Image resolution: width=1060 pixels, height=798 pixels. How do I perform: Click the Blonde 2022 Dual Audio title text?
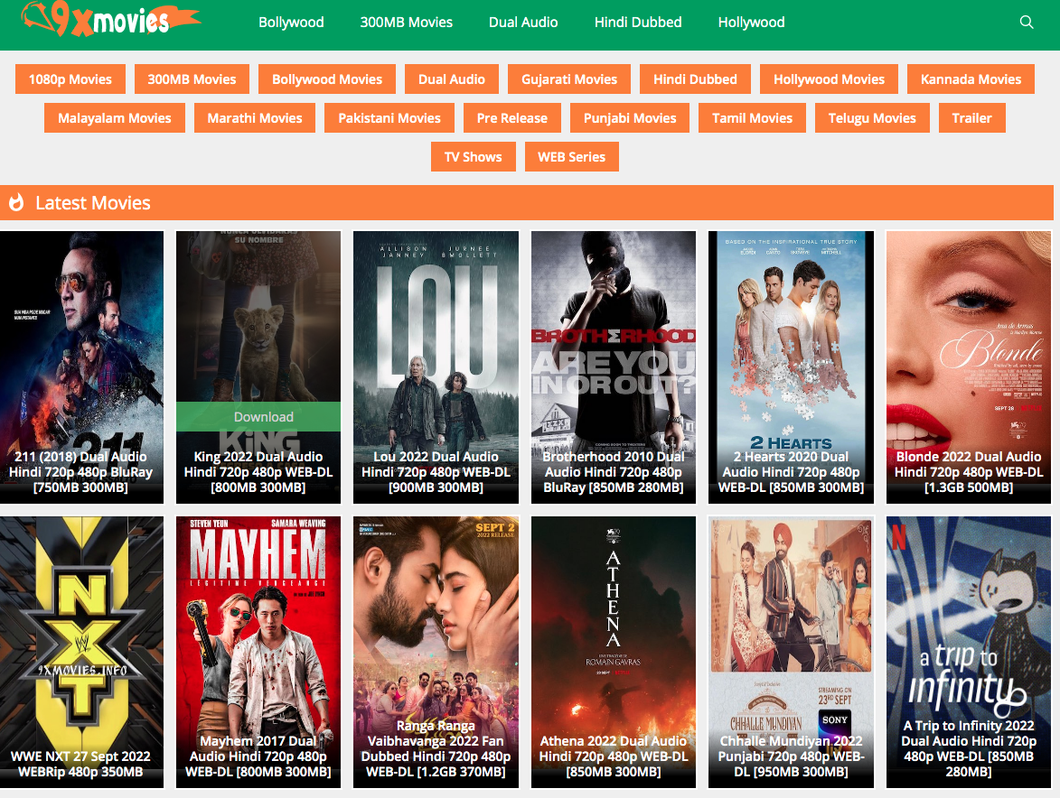pos(969,471)
